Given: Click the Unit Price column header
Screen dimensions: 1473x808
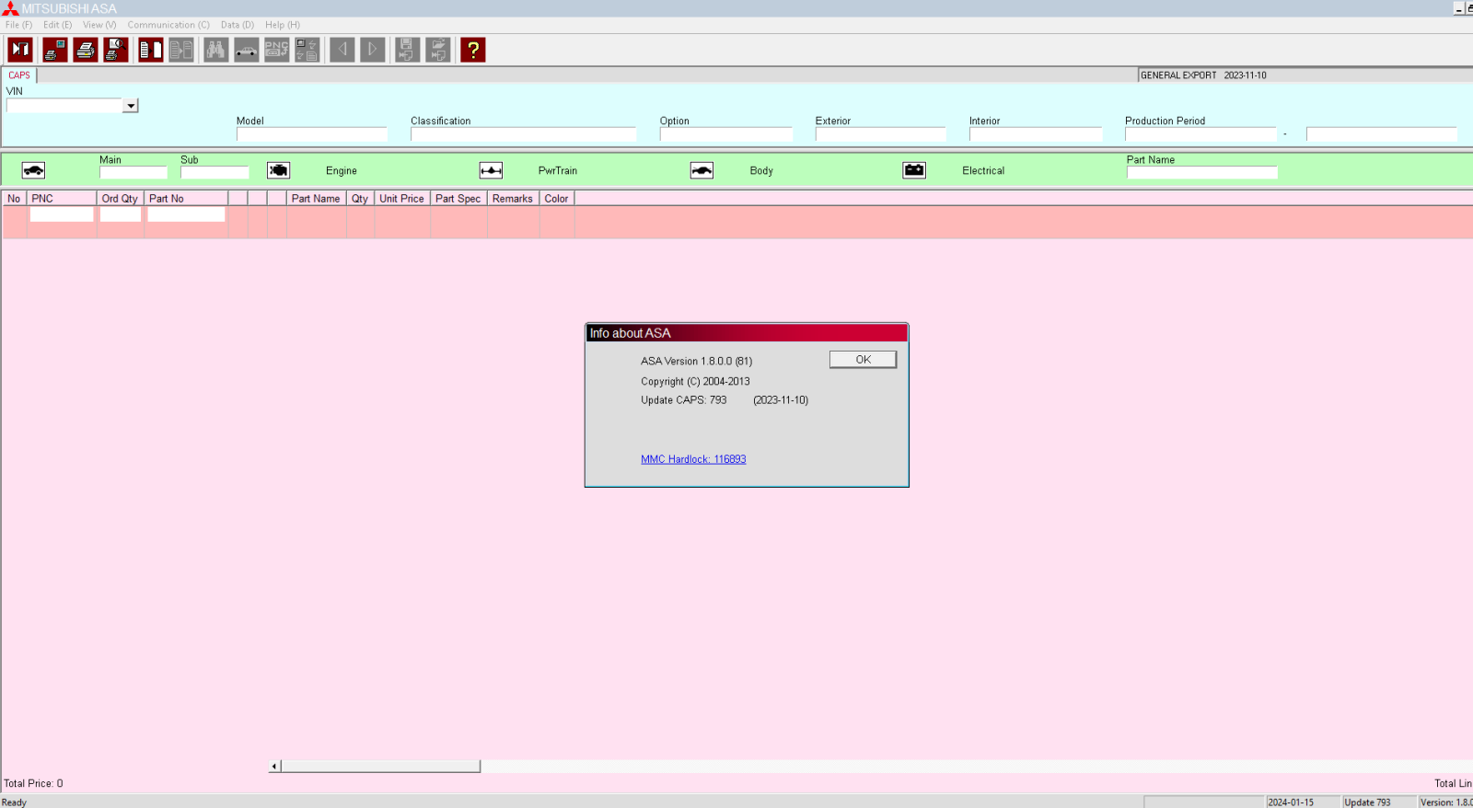Looking at the screenshot, I should [402, 199].
